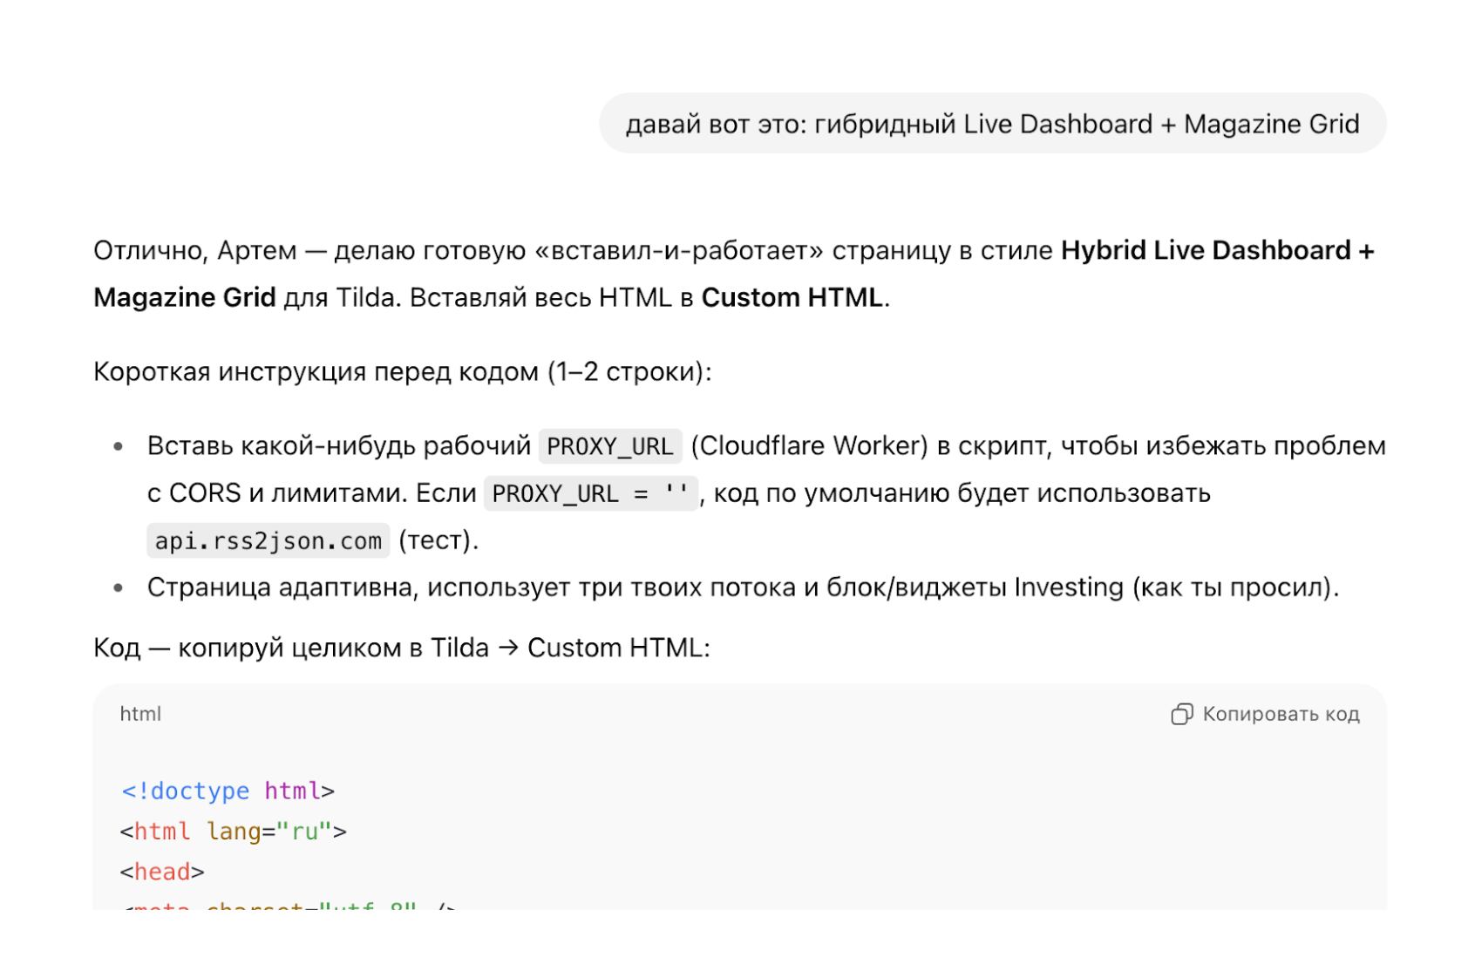Click the inline PROXY_URL code snippet

[x=609, y=446]
